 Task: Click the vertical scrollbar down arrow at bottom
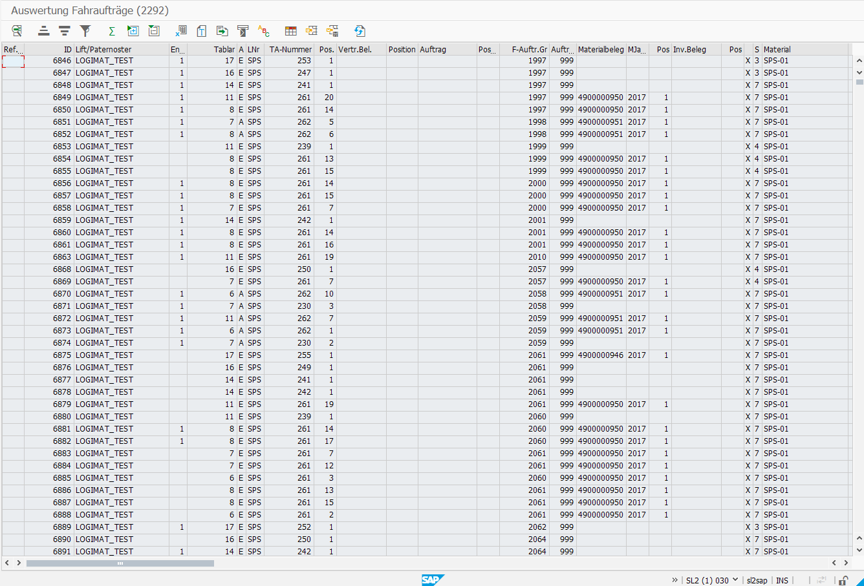[x=859, y=550]
